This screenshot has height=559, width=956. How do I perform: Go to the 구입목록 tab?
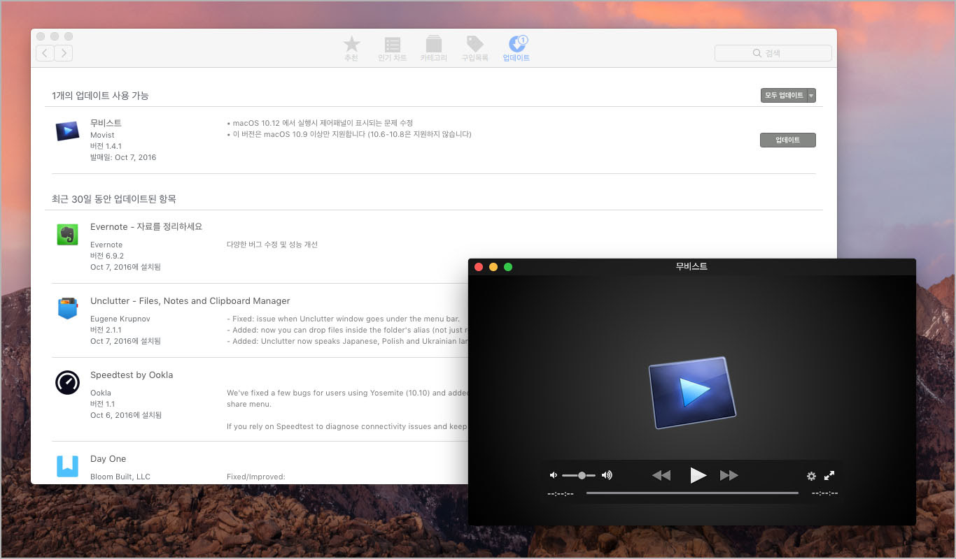[475, 49]
